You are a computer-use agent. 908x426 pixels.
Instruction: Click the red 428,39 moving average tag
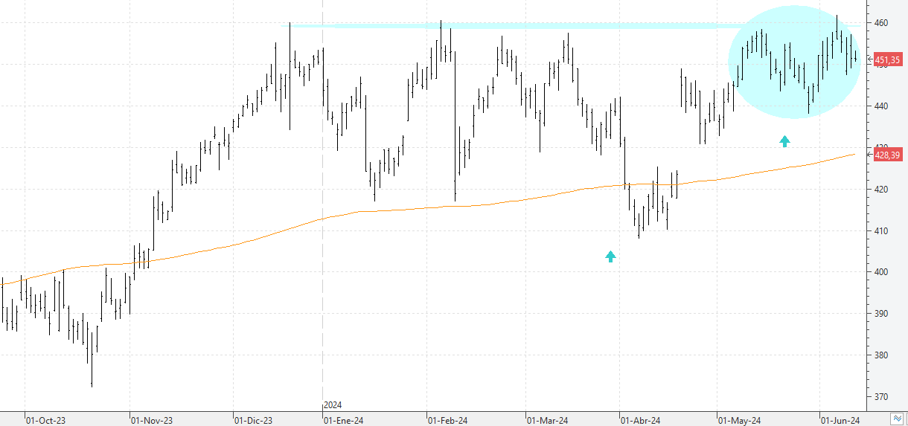click(889, 155)
